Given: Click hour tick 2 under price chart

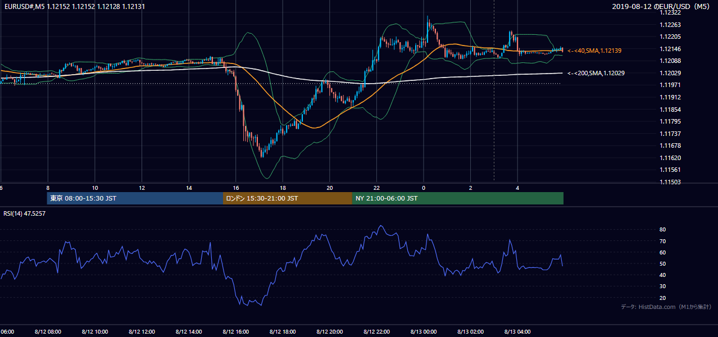Looking at the screenshot, I should click(x=471, y=188).
